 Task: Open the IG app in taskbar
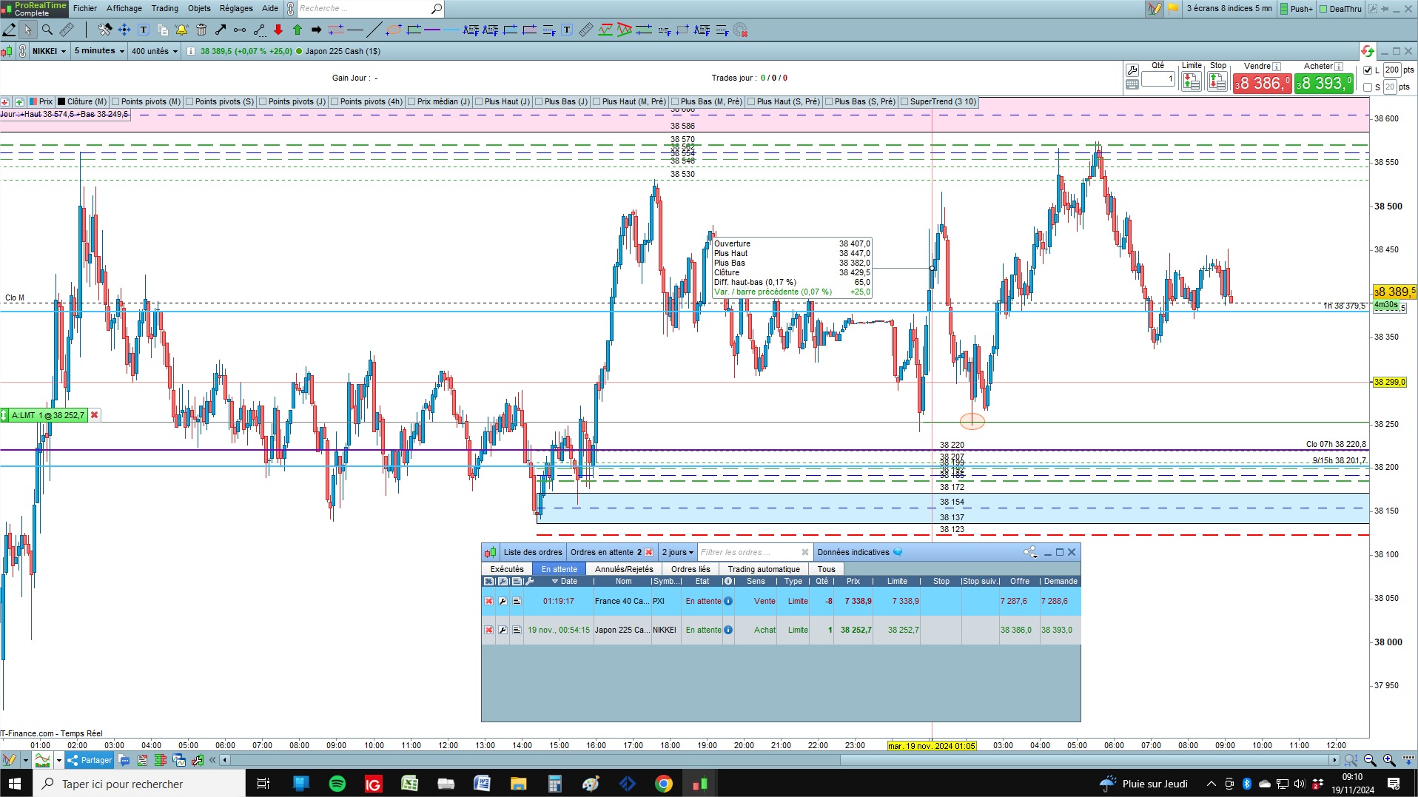pos(373,784)
